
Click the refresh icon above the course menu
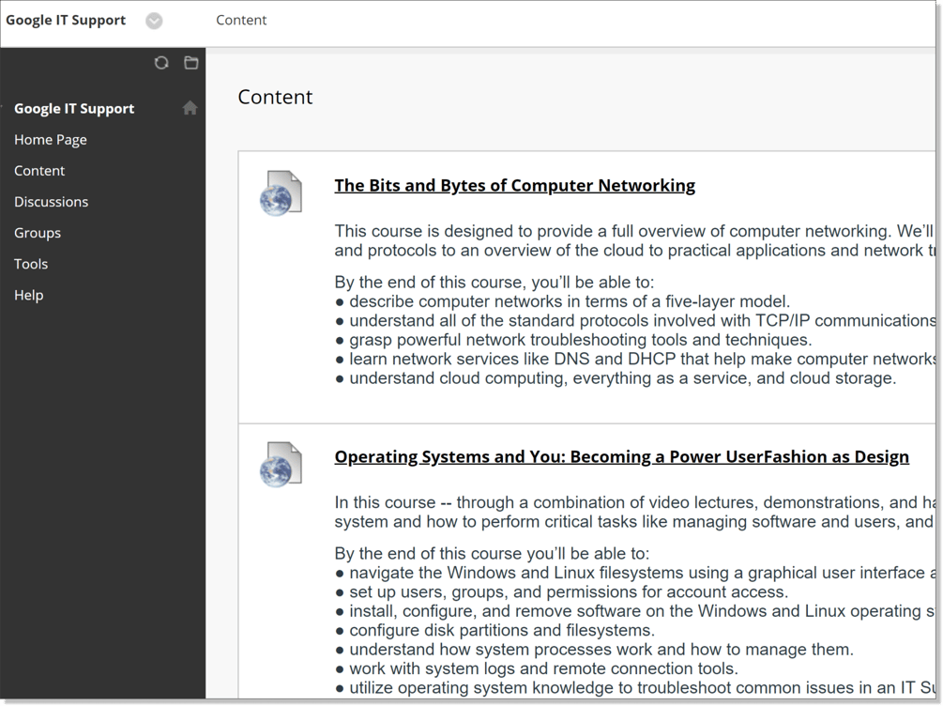[161, 63]
